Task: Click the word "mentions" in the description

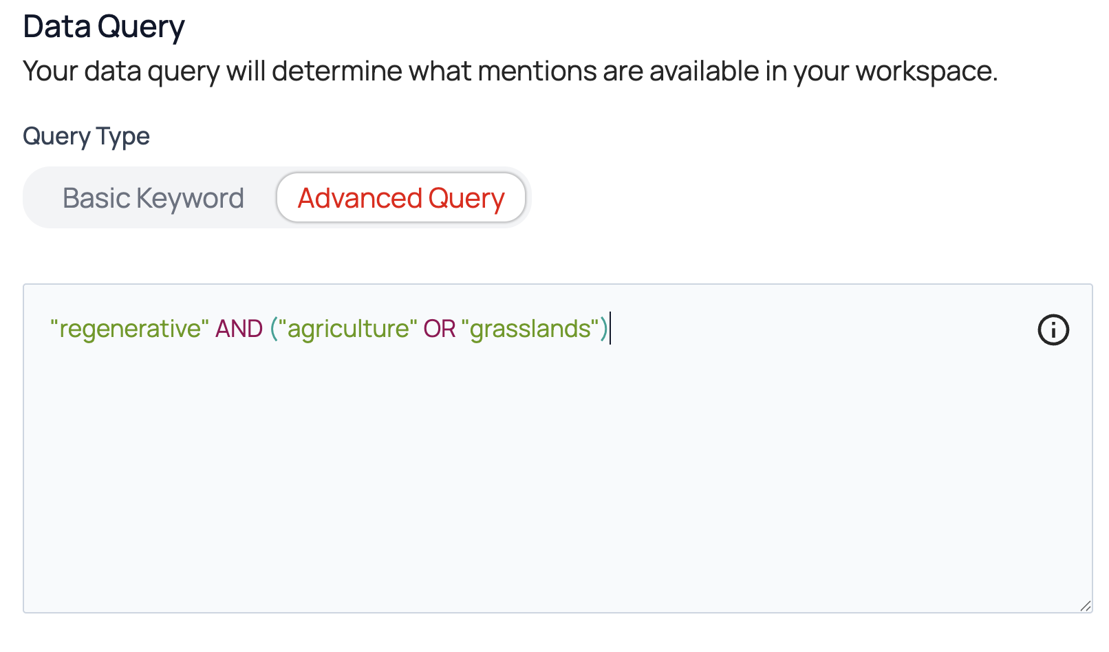Action: pos(537,71)
